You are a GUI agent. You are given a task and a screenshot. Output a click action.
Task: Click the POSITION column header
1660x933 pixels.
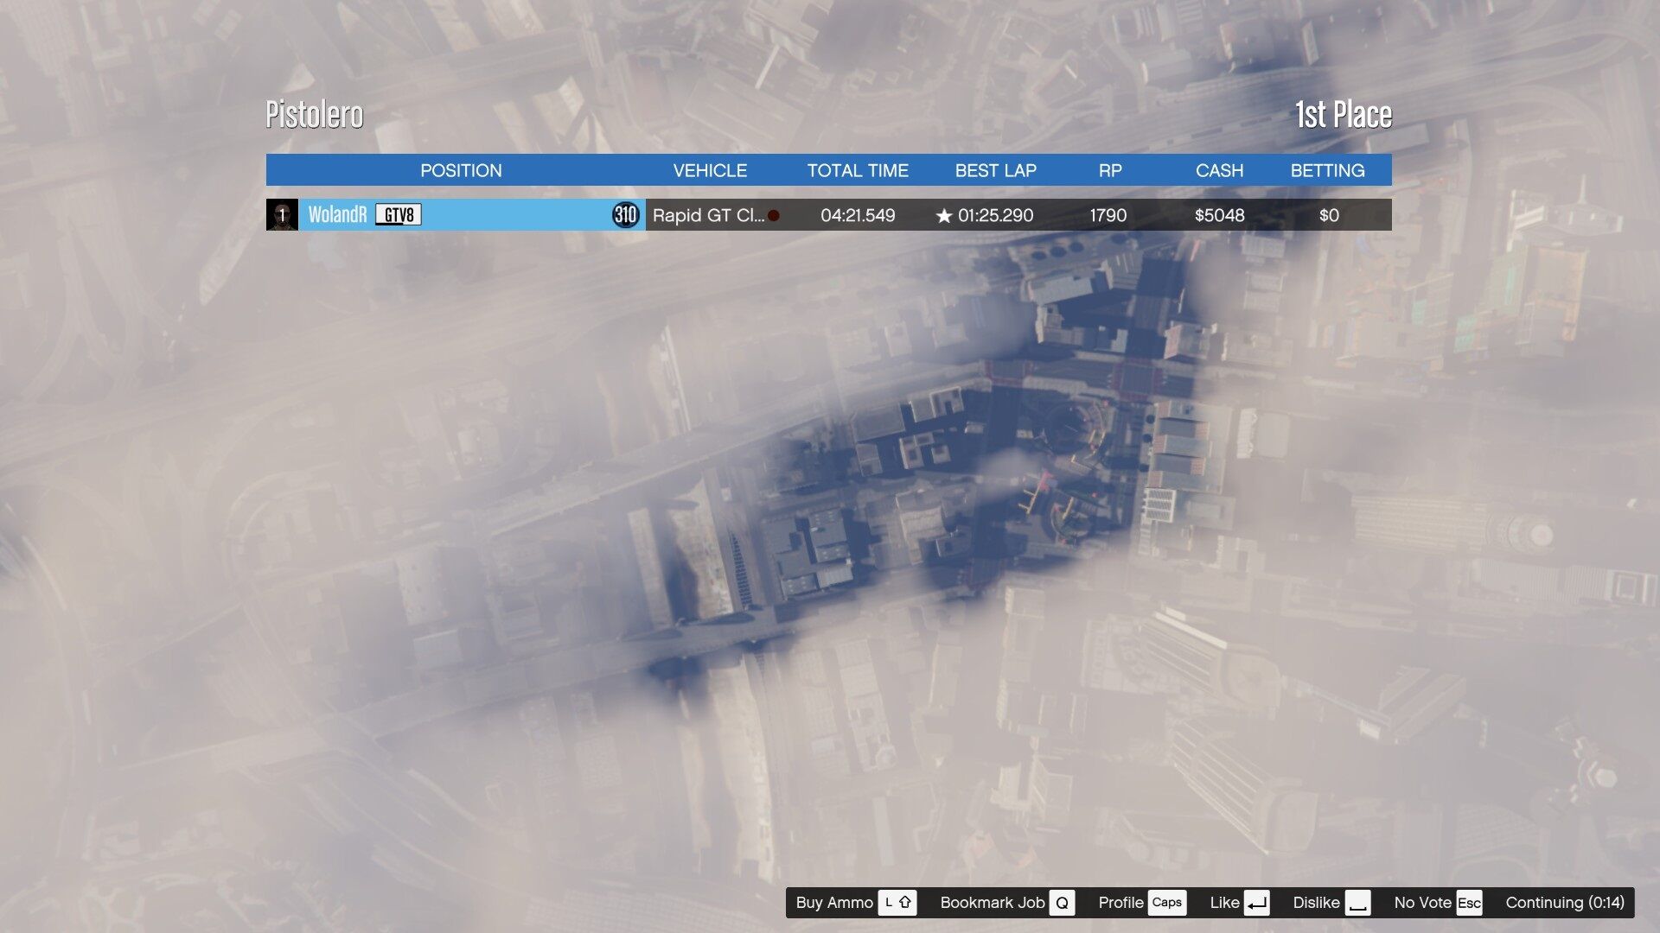click(x=461, y=170)
